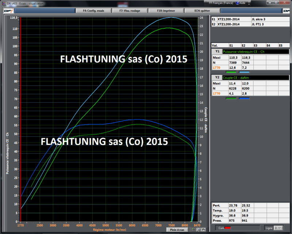Click E1 max torque value 11,4

point(235,83)
